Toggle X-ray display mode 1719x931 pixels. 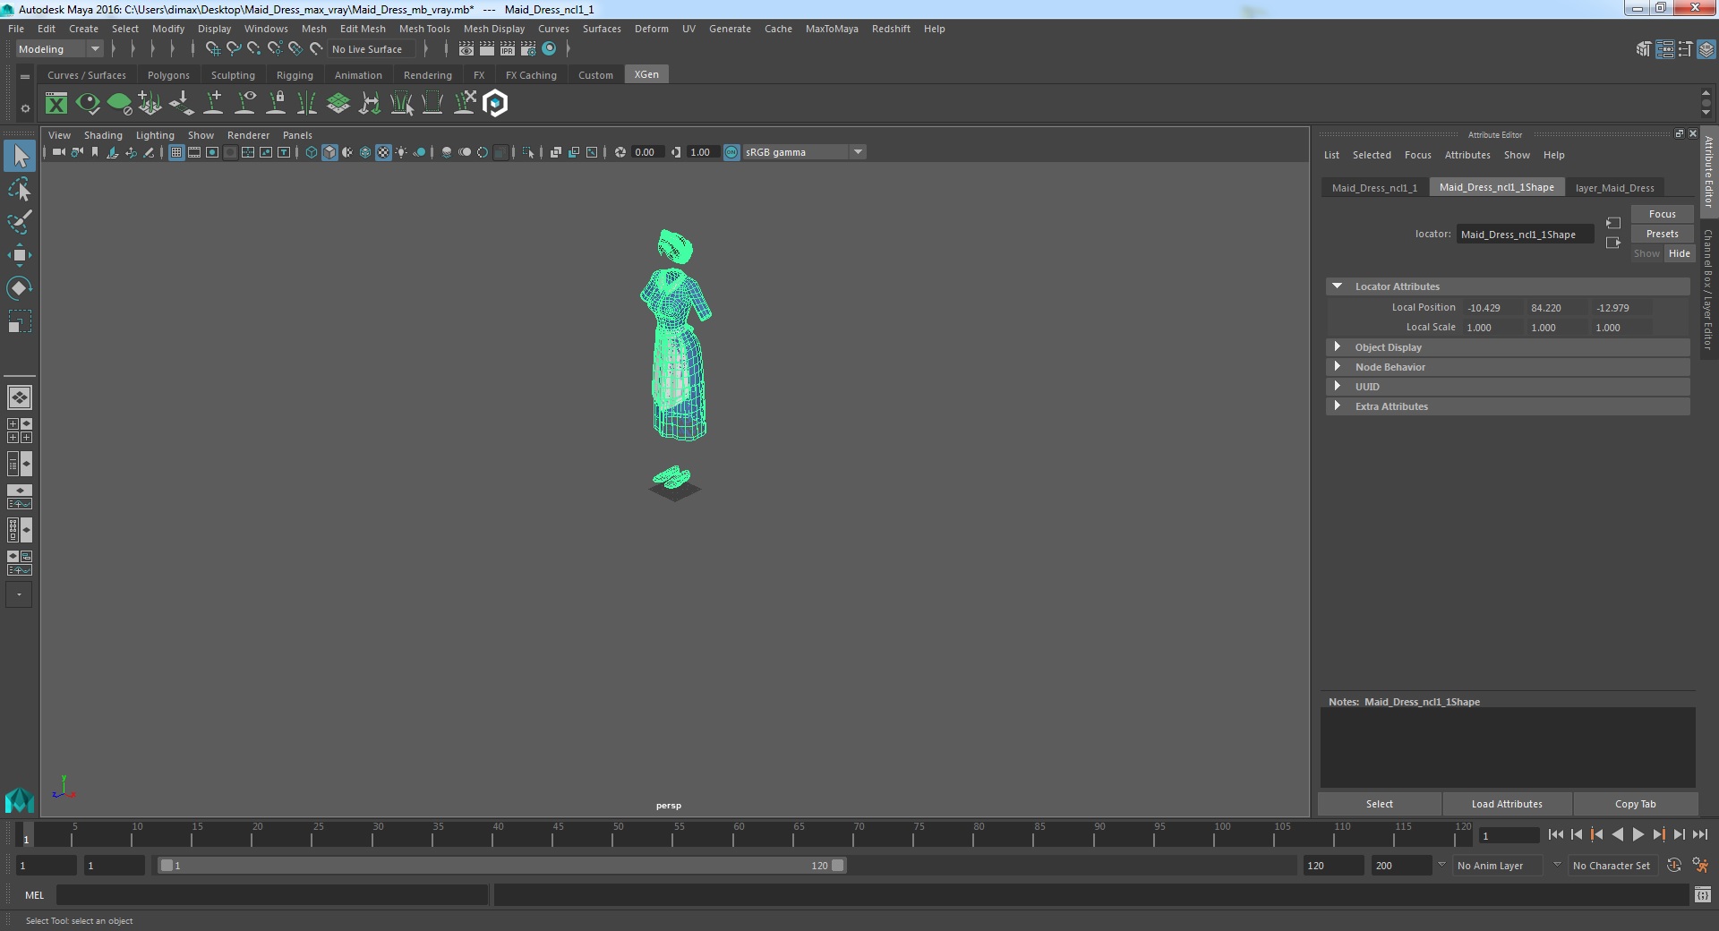(x=555, y=152)
